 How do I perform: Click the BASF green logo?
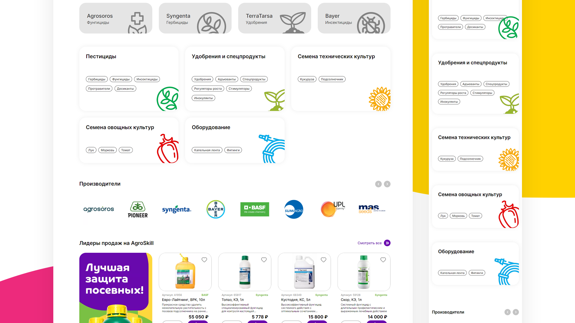[x=255, y=209]
